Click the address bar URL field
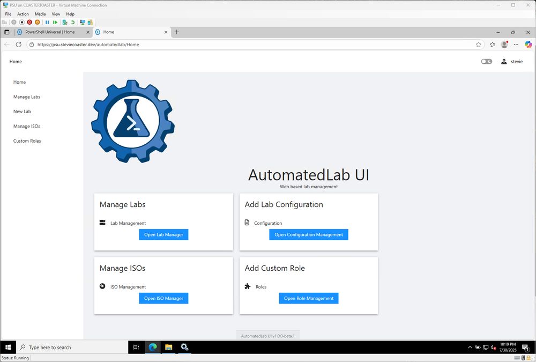The image size is (536, 362). [255, 45]
